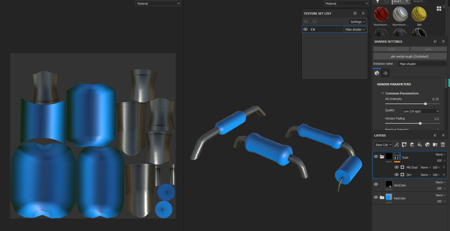Click the MG Dust generator icon
This screenshot has height=231, width=450.
pos(402,167)
